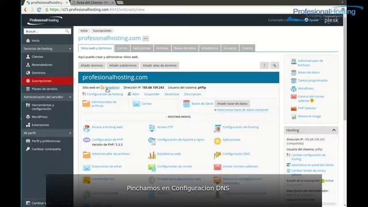The width and height of the screenshot is (368, 207).
Task: Click the Desactivar link
Action: (x=172, y=94)
